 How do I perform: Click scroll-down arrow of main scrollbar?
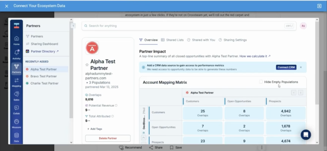[x=317, y=143]
